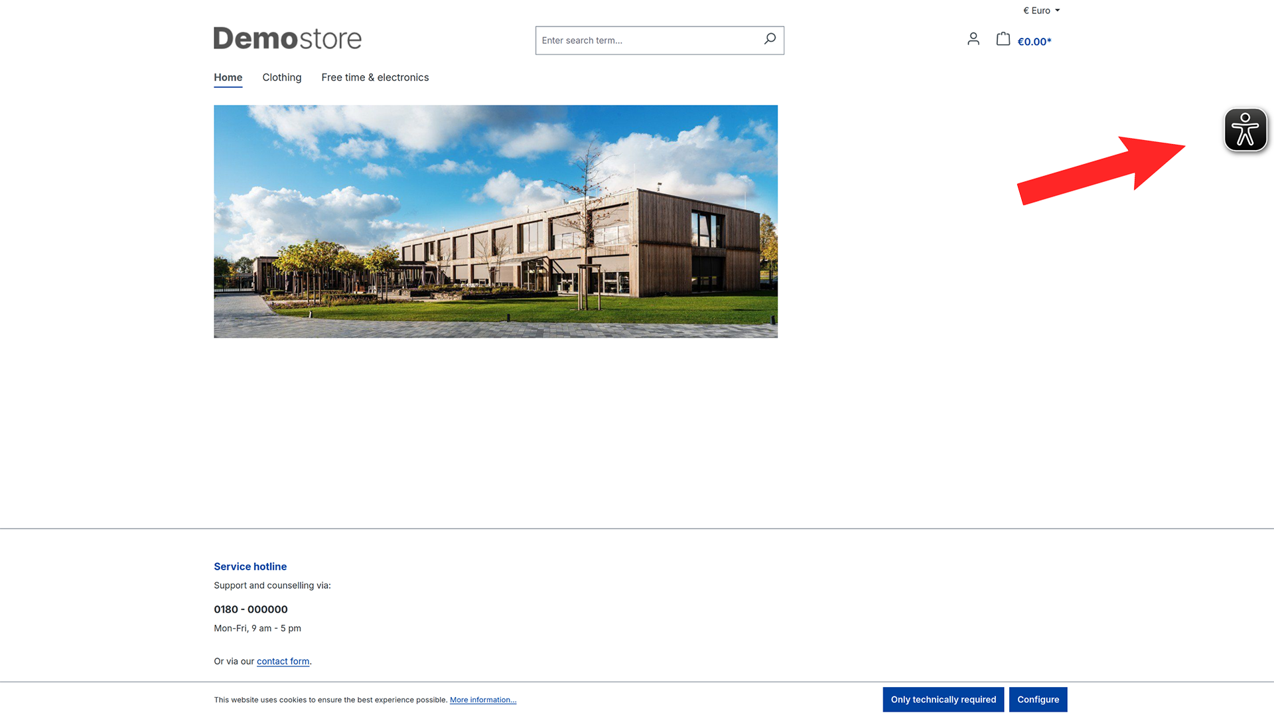Follow the contact form link
The height and width of the screenshot is (717, 1274).
pos(283,661)
